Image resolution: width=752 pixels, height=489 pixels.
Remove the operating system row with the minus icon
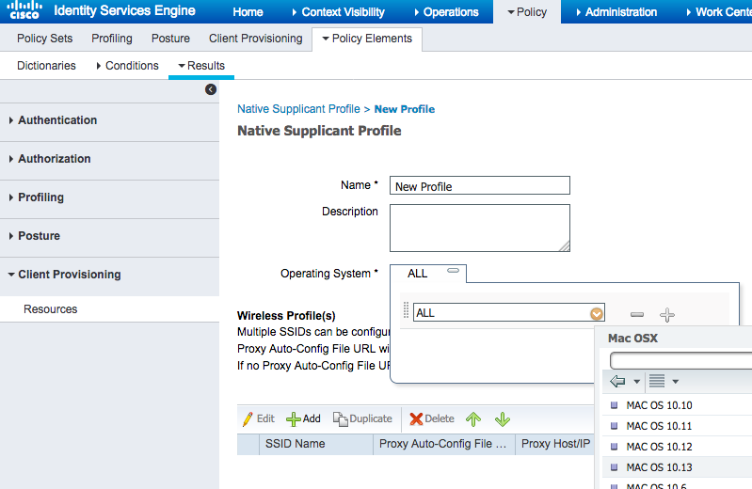coord(637,314)
